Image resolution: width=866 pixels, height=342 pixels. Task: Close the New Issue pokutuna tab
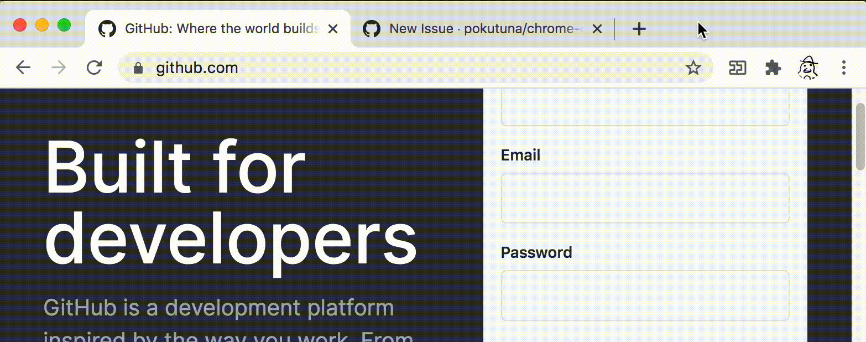(x=597, y=29)
